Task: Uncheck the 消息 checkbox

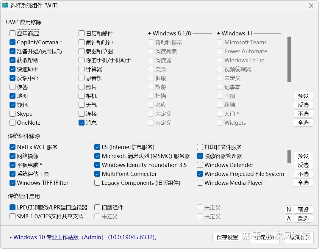Action: tap(82, 123)
